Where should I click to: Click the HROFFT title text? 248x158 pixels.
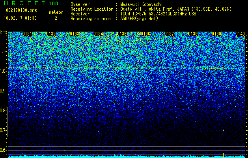24,3
